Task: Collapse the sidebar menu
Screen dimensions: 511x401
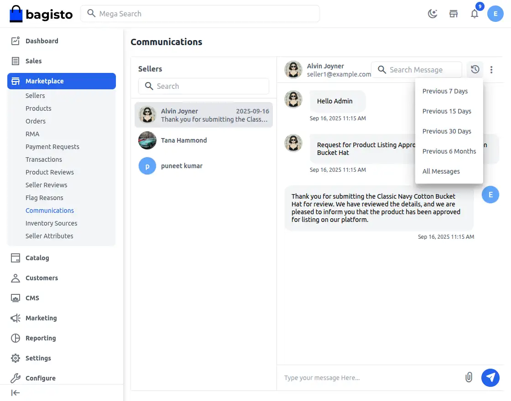Action: (x=16, y=393)
